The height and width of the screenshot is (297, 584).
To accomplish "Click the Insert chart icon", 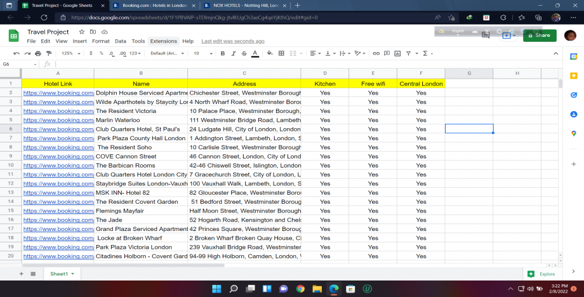I will pyautogui.click(x=397, y=53).
